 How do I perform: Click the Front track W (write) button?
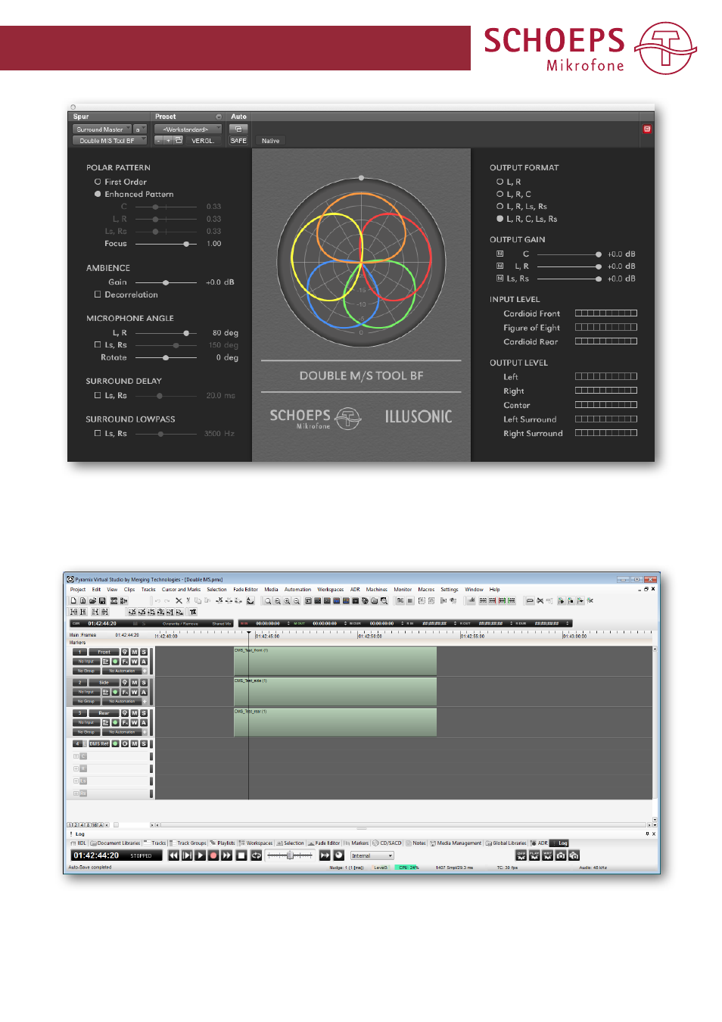(134, 662)
